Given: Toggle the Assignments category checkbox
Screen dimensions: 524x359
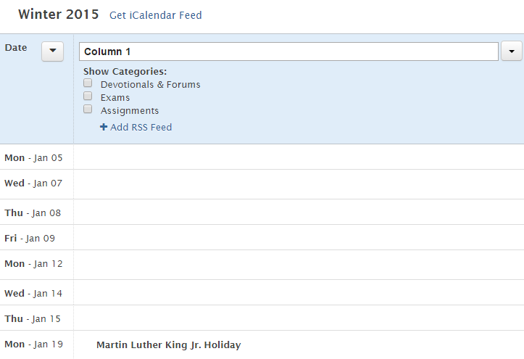Looking at the screenshot, I should 88,110.
